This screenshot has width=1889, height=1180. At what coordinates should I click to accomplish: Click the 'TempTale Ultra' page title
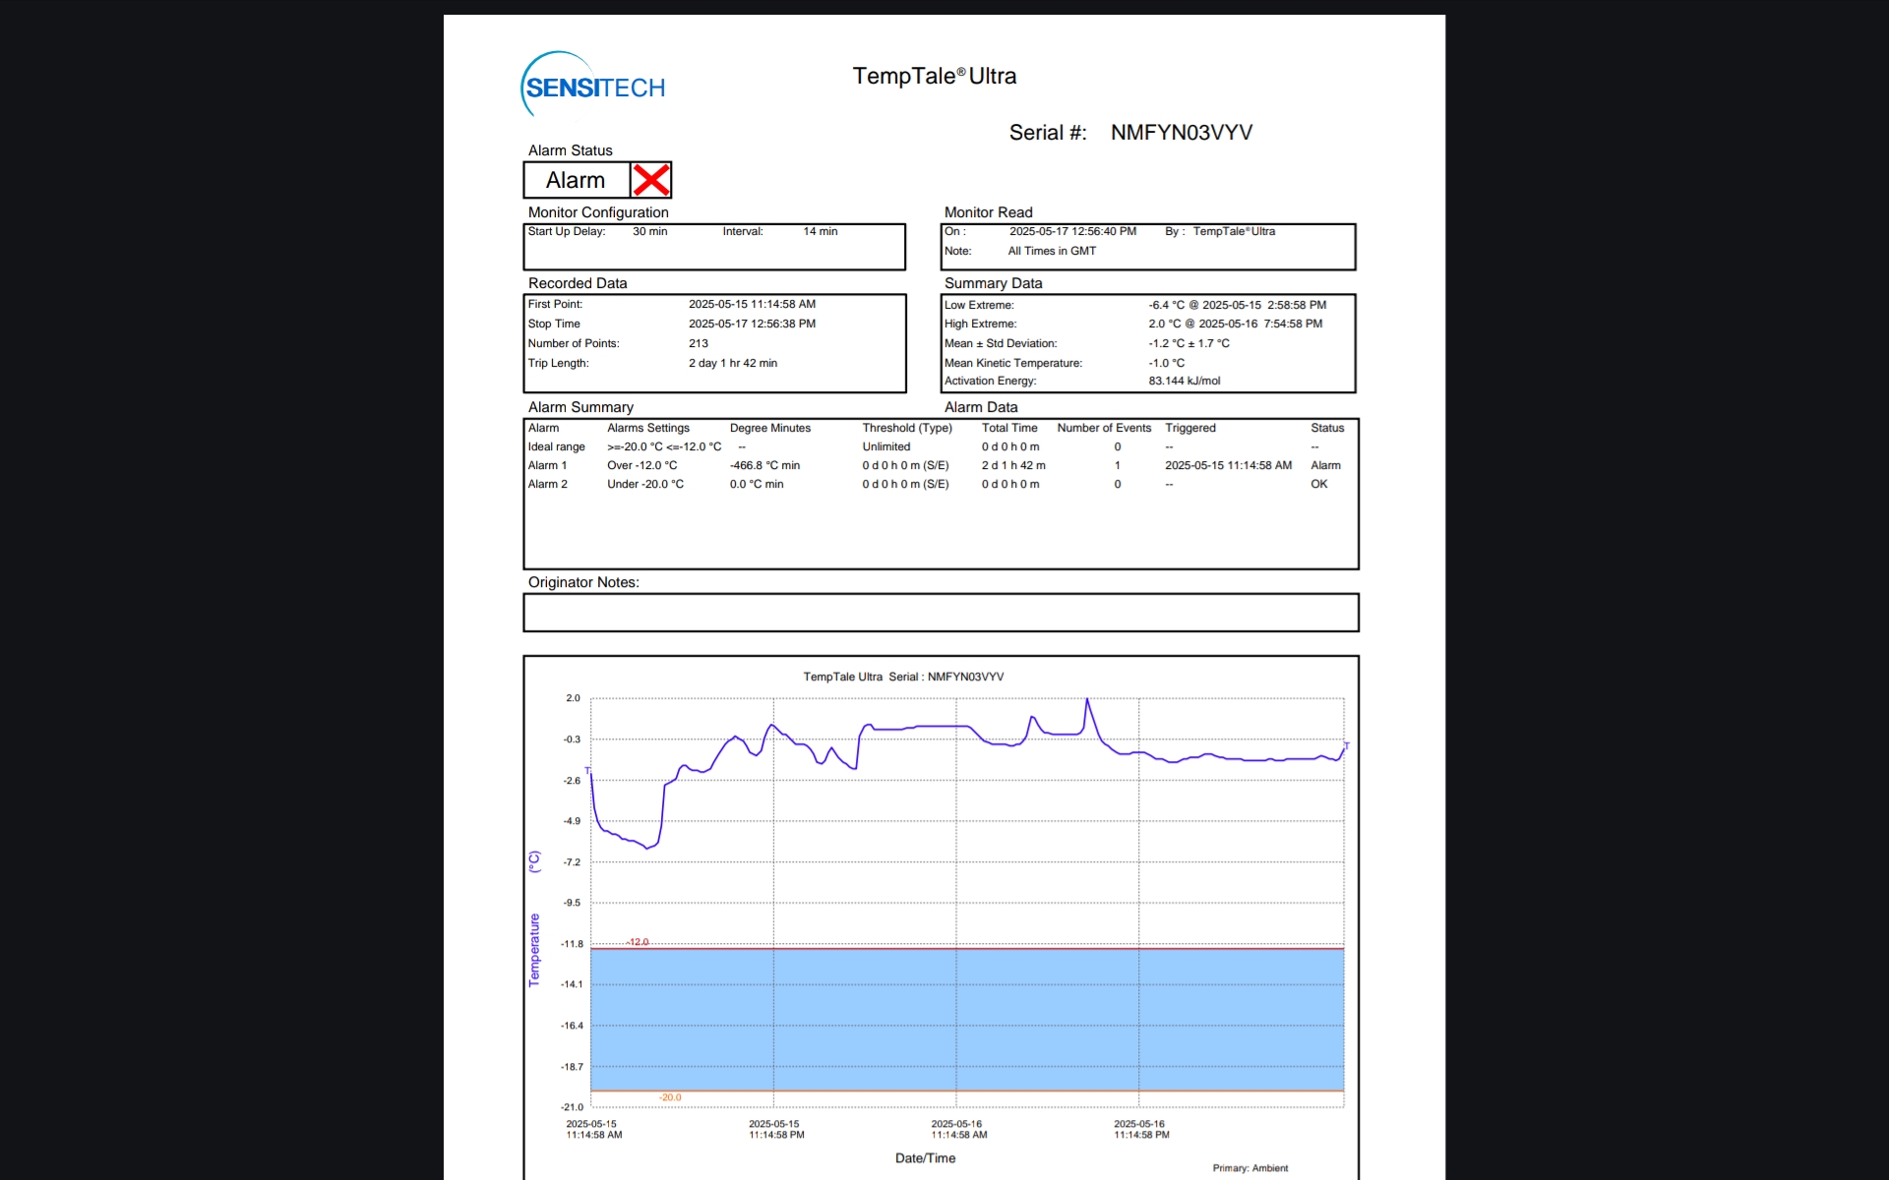(934, 76)
